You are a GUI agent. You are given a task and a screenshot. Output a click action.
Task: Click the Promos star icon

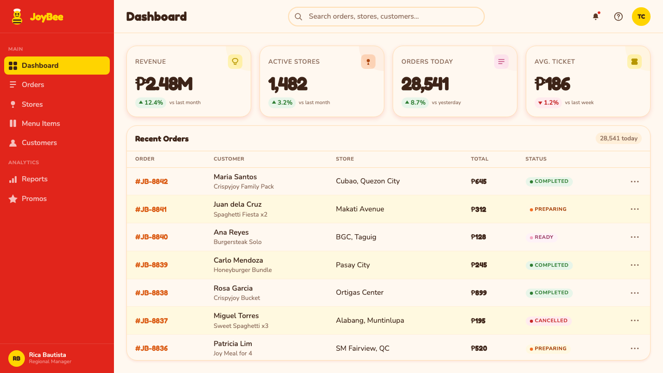(x=13, y=199)
